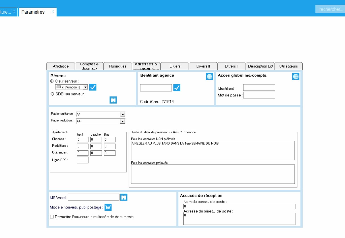Screen dimensions: 345x238
Task: Edit Redditions haut adjustment field
Action: [x=83, y=146]
